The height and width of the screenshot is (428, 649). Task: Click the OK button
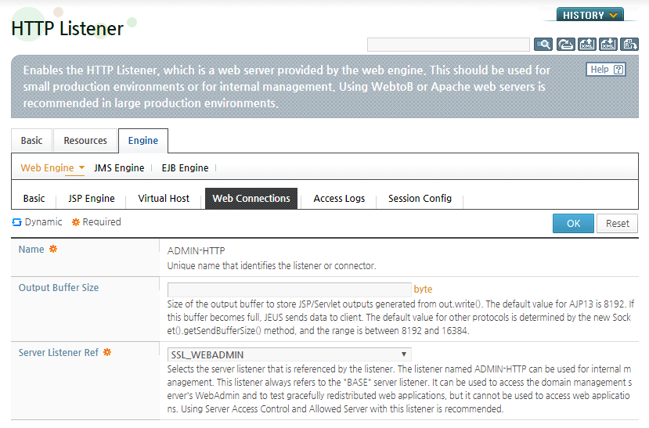[573, 223]
